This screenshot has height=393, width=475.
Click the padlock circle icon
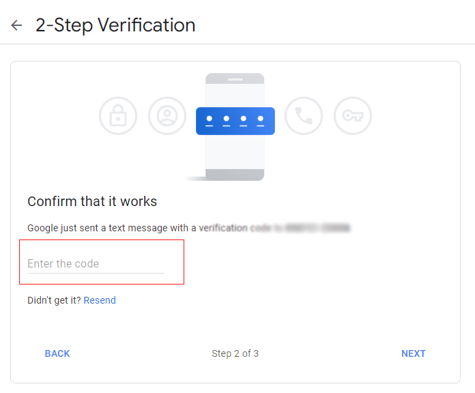(118, 116)
